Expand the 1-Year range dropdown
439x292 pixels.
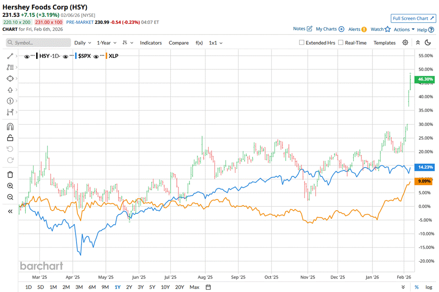pyautogui.click(x=106, y=43)
